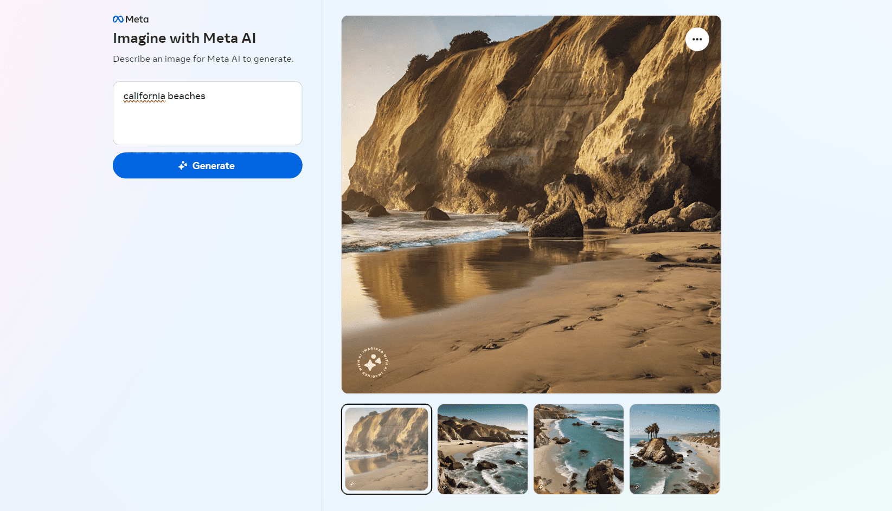Select the golden cliff beach thumbnail
The height and width of the screenshot is (511, 892).
[387, 449]
